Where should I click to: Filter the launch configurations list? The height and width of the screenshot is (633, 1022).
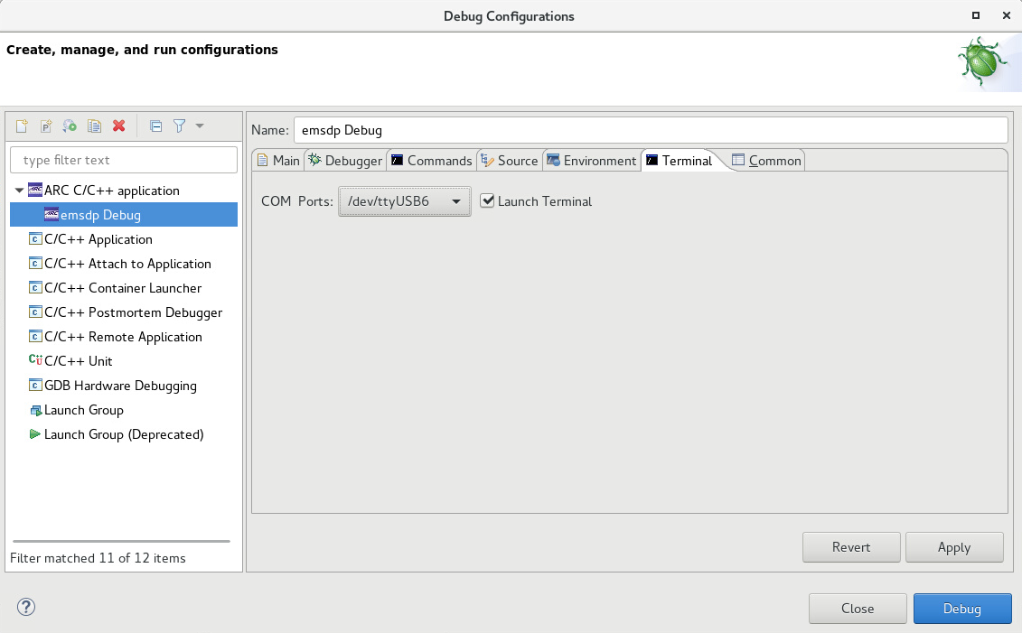pos(124,159)
